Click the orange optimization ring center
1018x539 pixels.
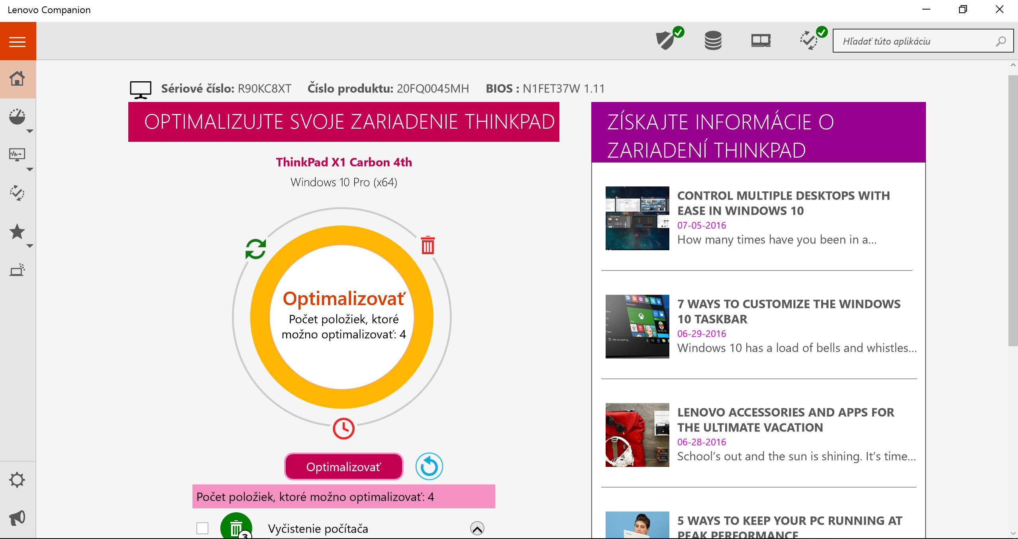pyautogui.click(x=342, y=317)
